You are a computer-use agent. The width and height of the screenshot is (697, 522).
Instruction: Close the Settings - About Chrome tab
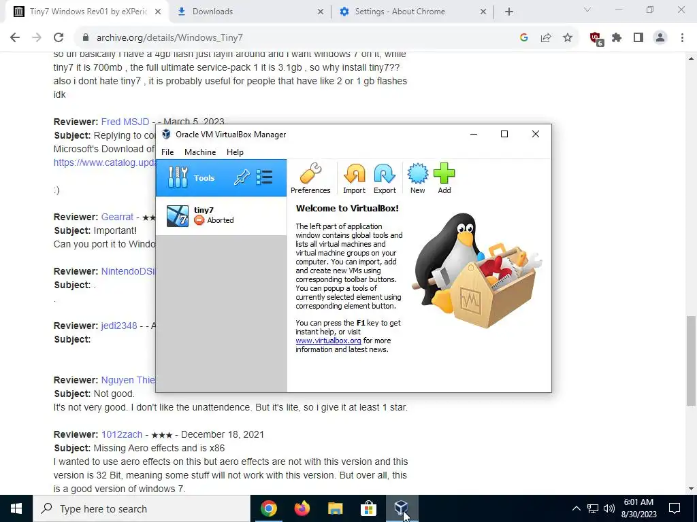tap(483, 12)
